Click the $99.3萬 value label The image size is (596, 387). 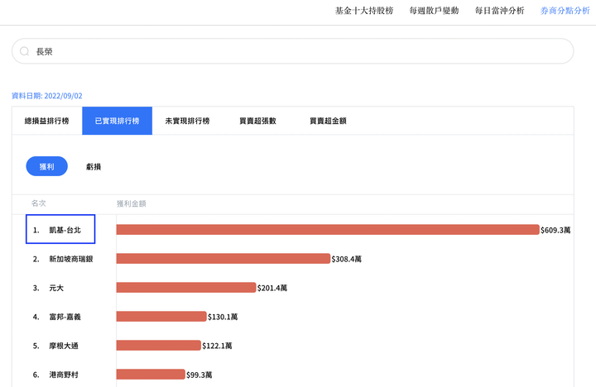click(x=199, y=375)
